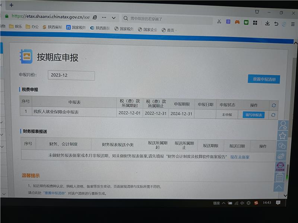
Task: Open the three-dots menu in address bar
Action: click(104, 17)
